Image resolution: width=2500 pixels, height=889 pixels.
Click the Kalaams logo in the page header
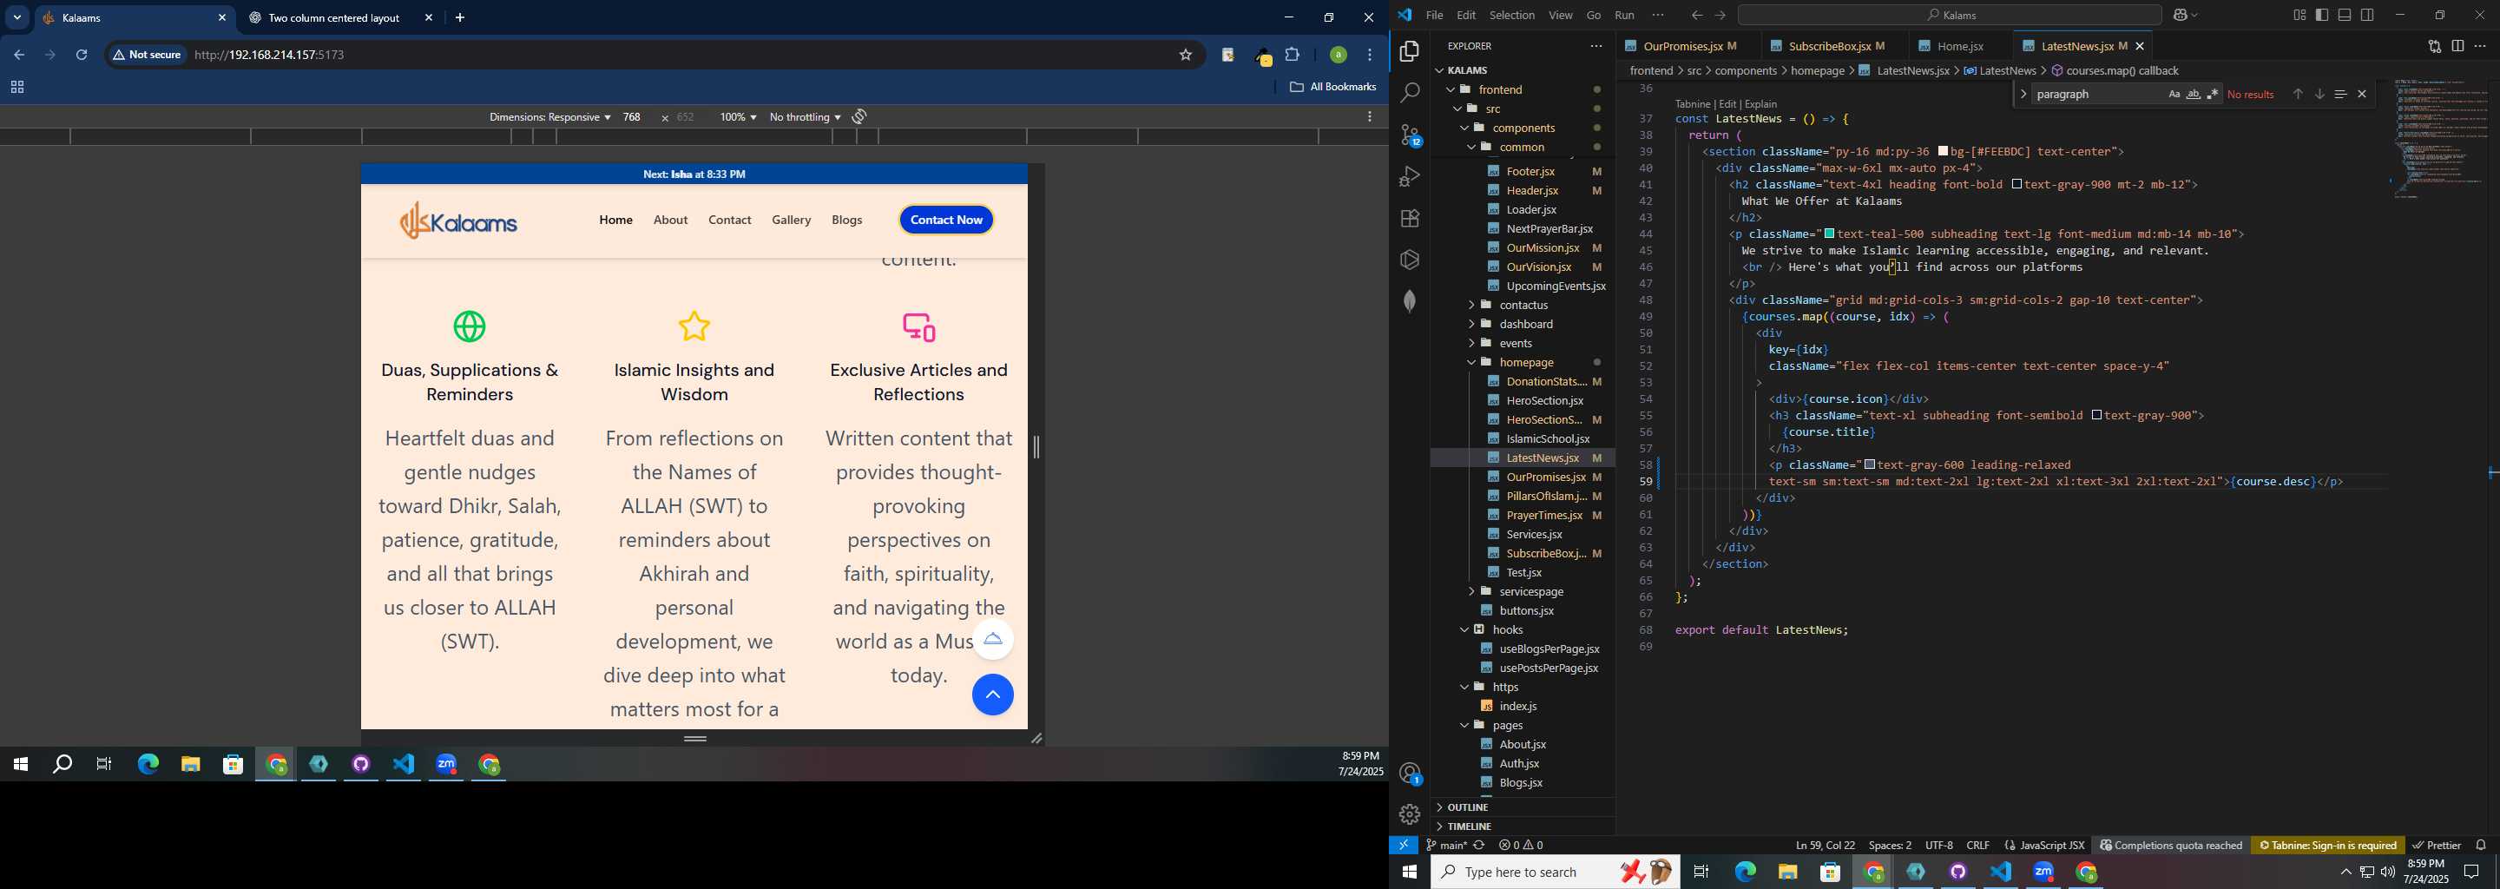459,221
